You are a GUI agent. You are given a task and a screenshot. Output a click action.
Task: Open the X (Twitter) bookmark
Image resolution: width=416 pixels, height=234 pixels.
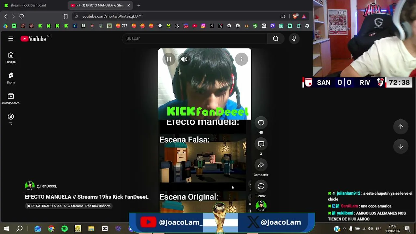point(221,26)
